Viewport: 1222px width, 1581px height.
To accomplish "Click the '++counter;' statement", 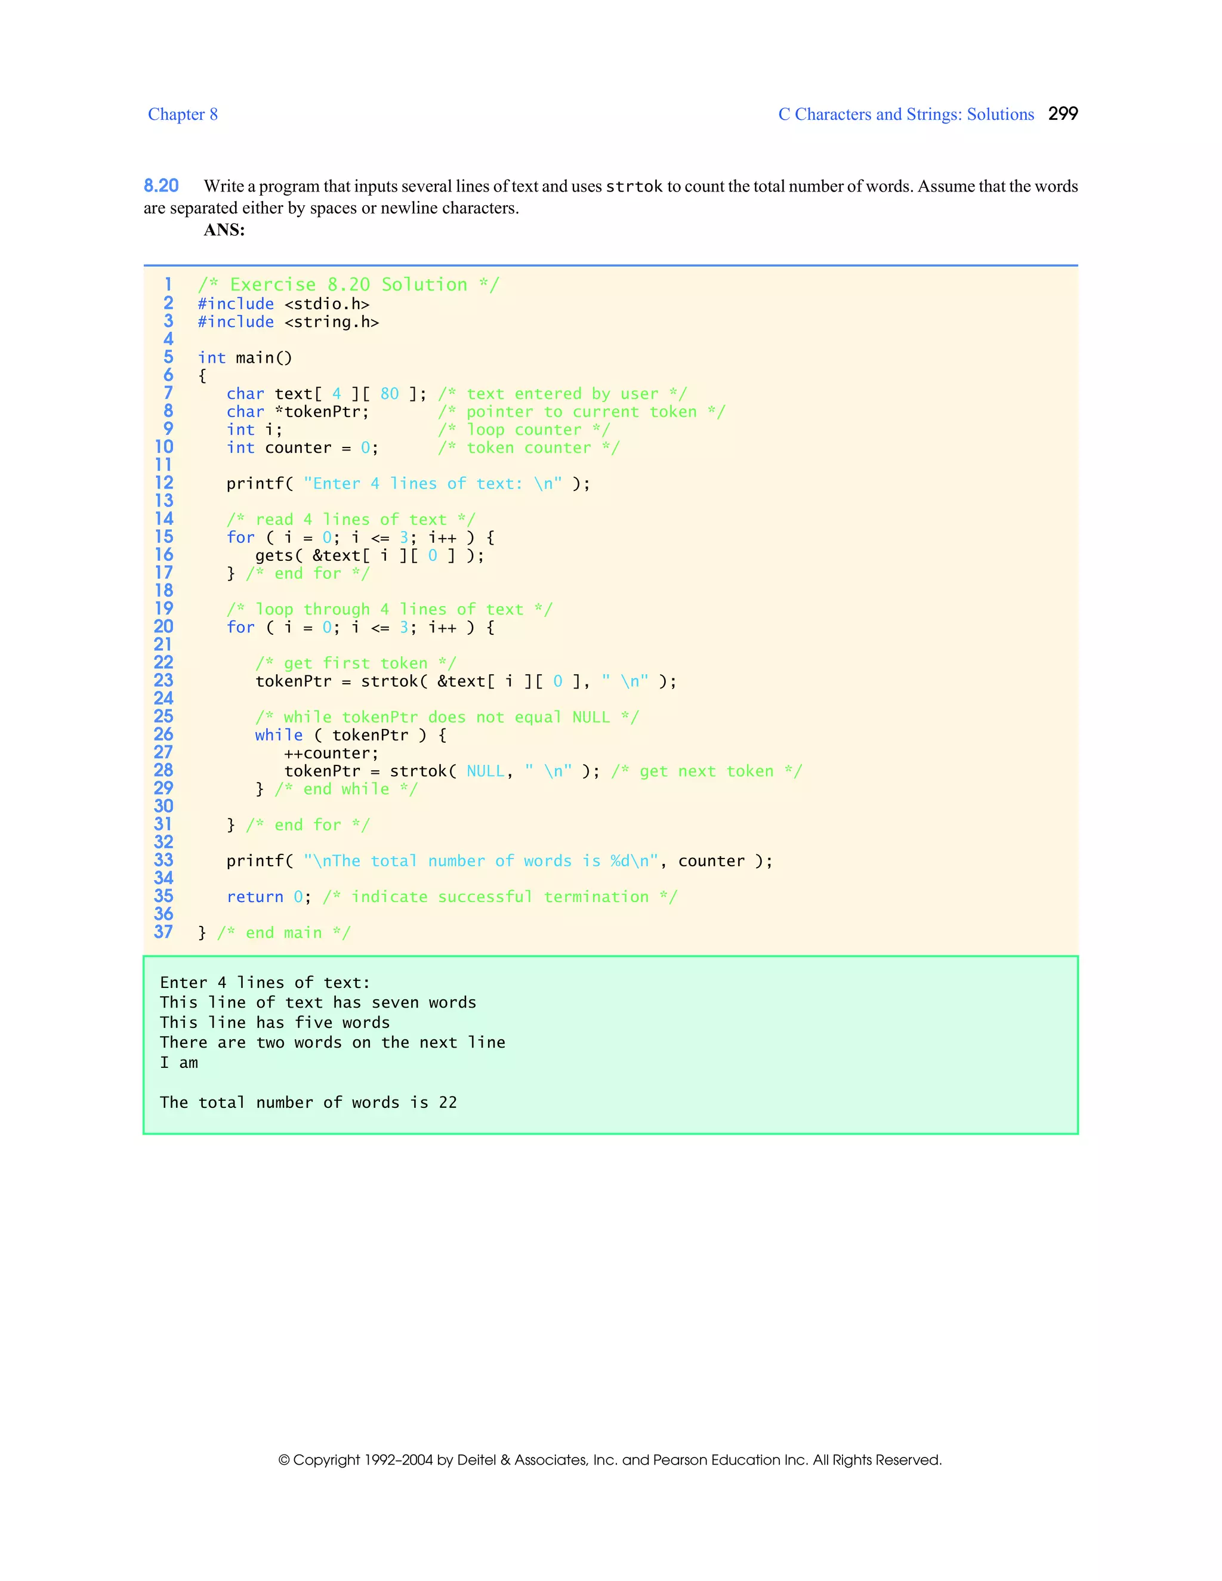I will click(x=331, y=753).
